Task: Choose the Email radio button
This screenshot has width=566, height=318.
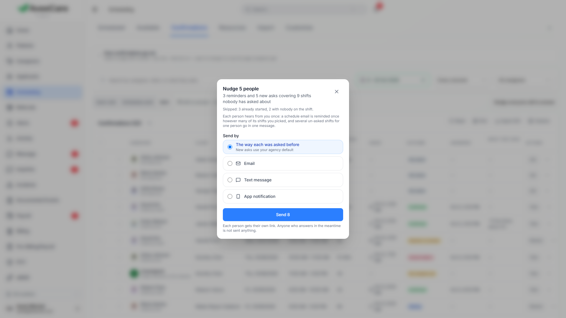Action: (230, 163)
